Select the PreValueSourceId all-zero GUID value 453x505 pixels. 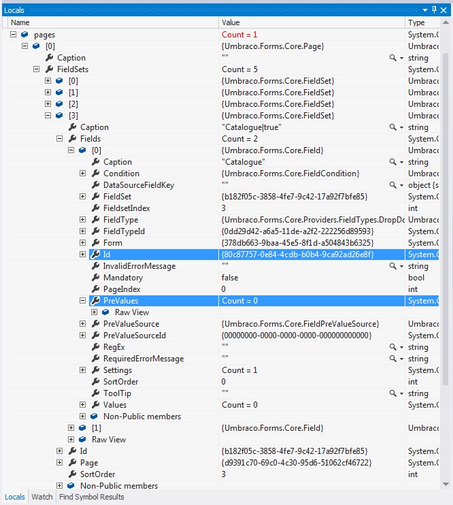(297, 336)
